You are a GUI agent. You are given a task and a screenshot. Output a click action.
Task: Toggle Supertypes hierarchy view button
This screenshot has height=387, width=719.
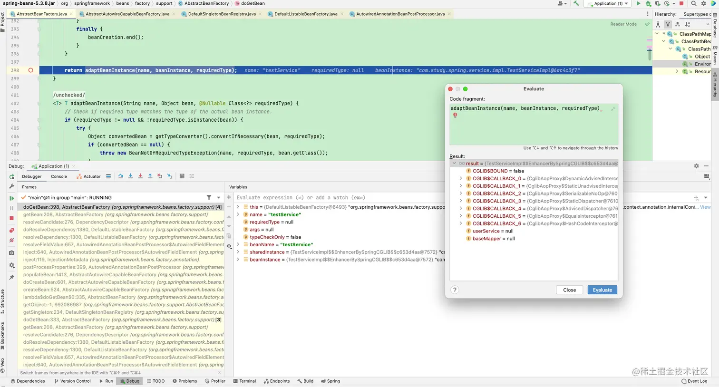click(668, 24)
